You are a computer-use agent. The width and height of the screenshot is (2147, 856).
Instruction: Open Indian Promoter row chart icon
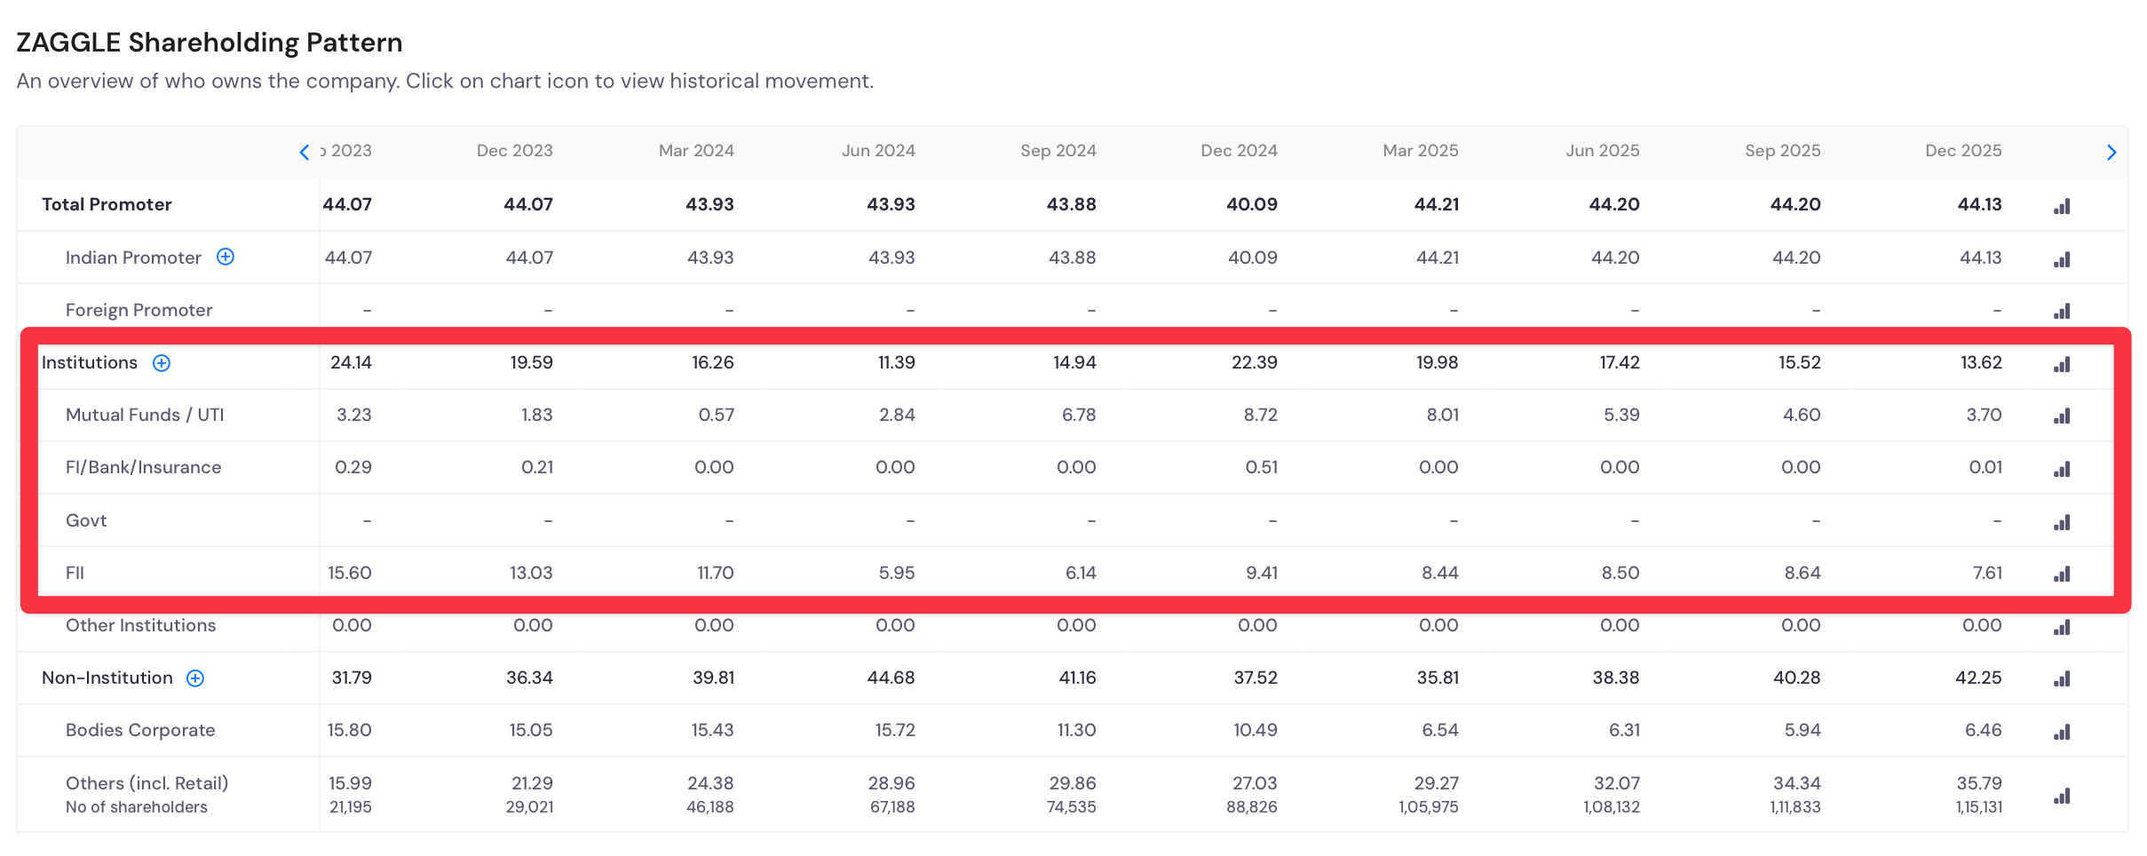point(2062,259)
